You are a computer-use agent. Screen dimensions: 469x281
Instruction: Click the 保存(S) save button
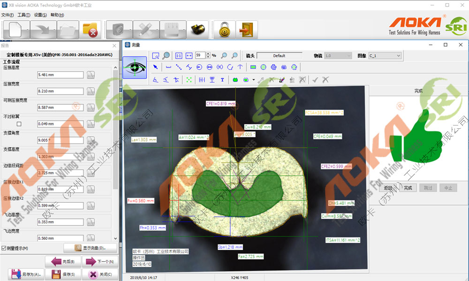click(x=63, y=274)
